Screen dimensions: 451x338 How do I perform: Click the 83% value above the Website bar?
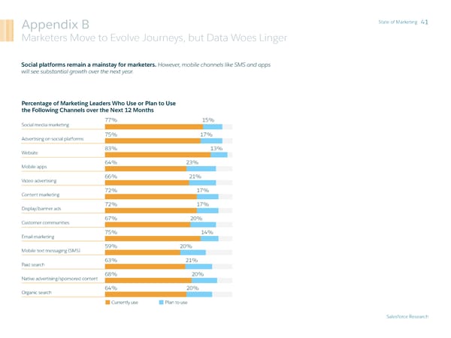pos(111,148)
